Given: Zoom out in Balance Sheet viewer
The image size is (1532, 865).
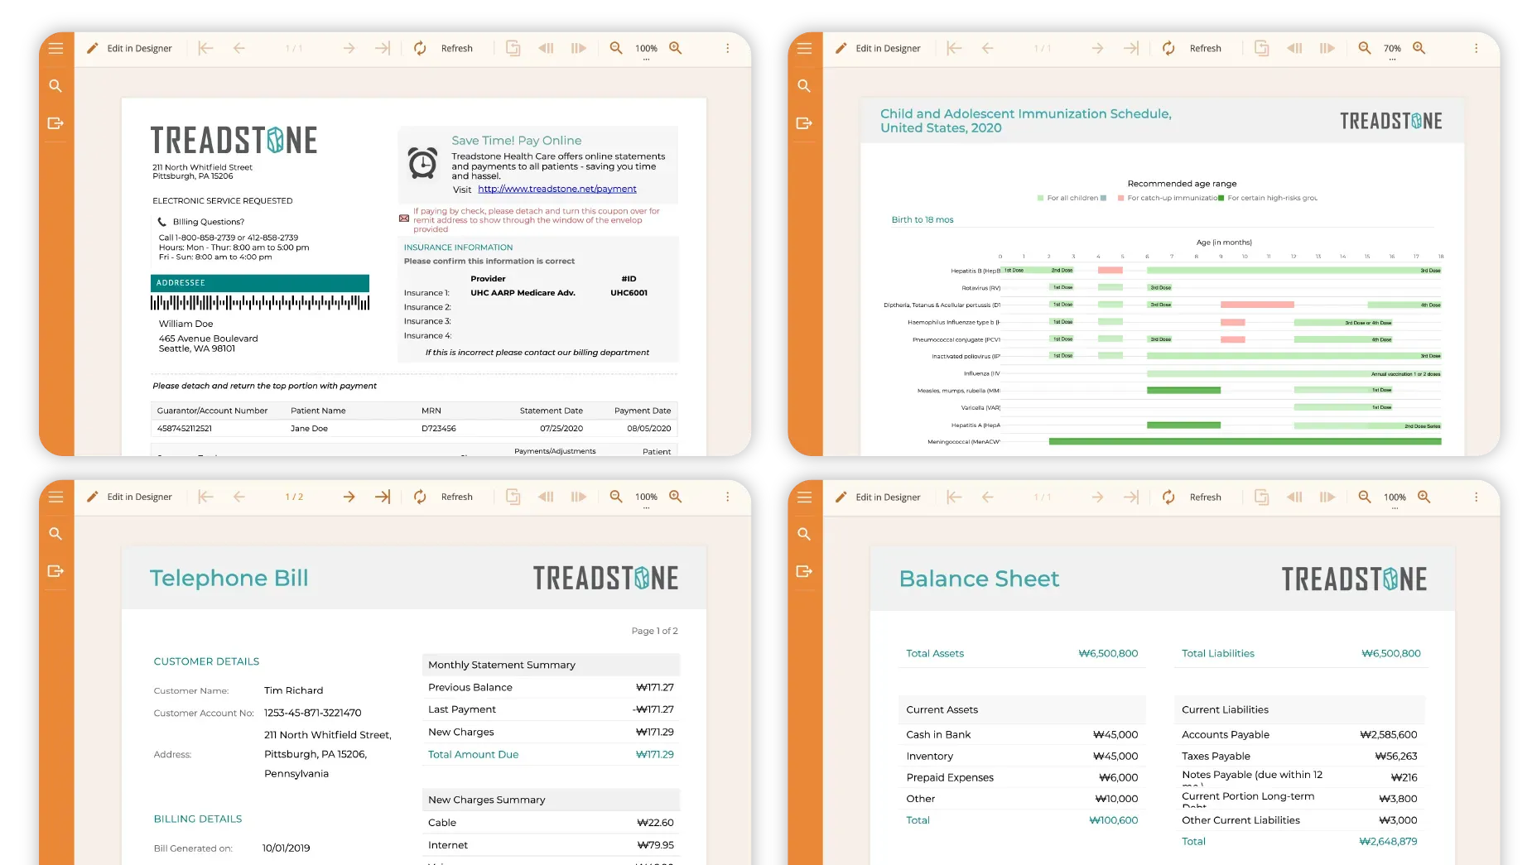Looking at the screenshot, I should pyautogui.click(x=1365, y=497).
